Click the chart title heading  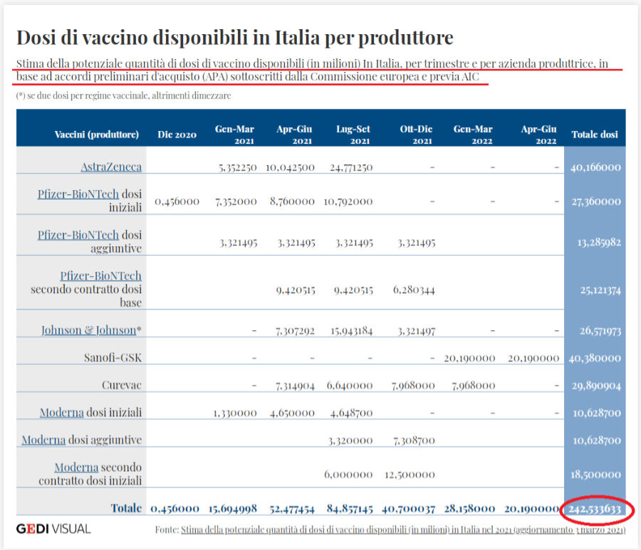pyautogui.click(x=234, y=38)
